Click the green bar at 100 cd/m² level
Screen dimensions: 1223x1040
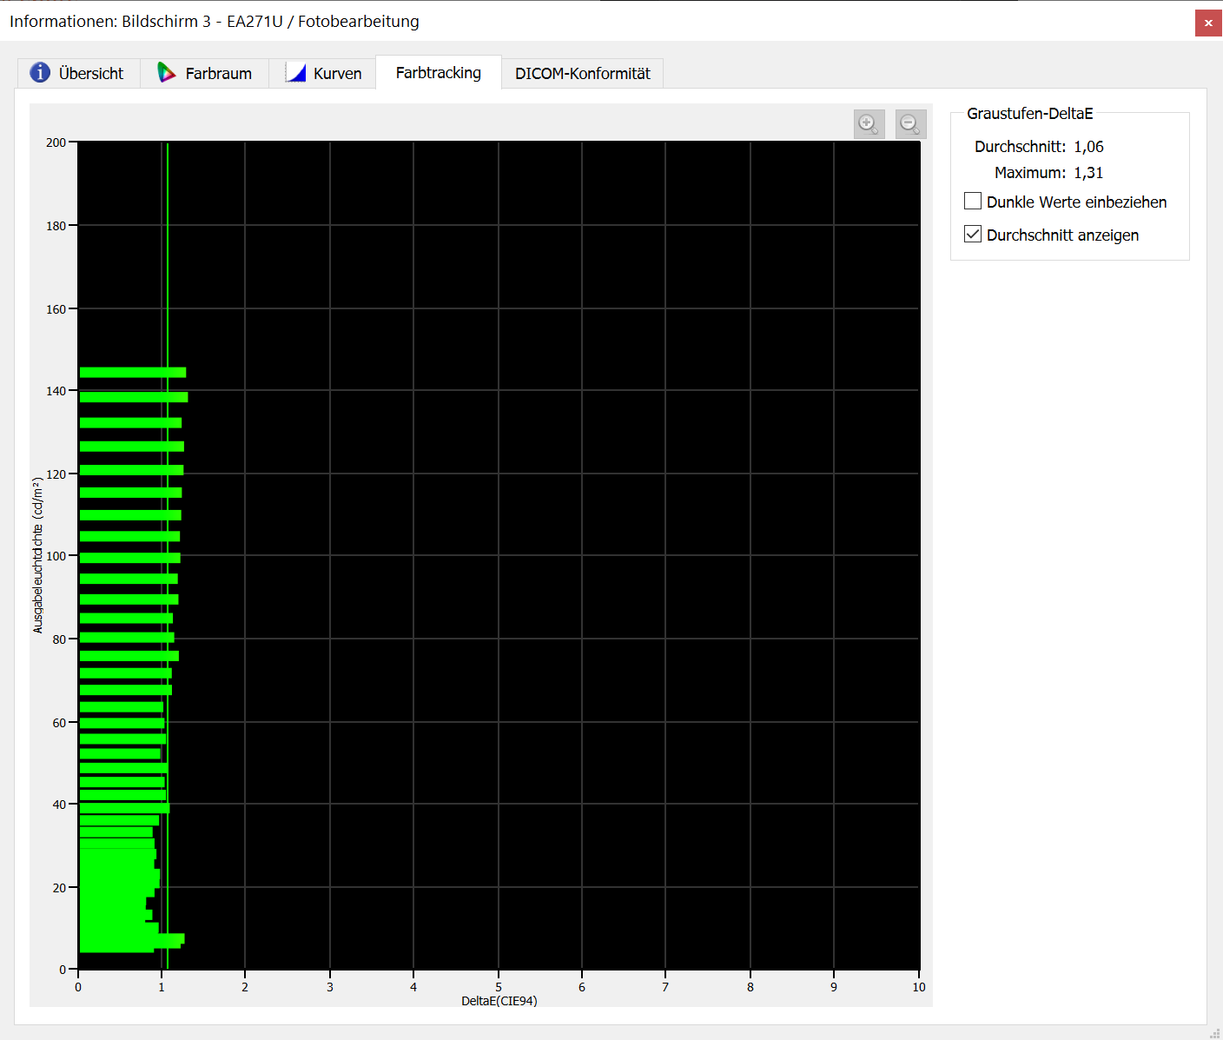pos(129,558)
